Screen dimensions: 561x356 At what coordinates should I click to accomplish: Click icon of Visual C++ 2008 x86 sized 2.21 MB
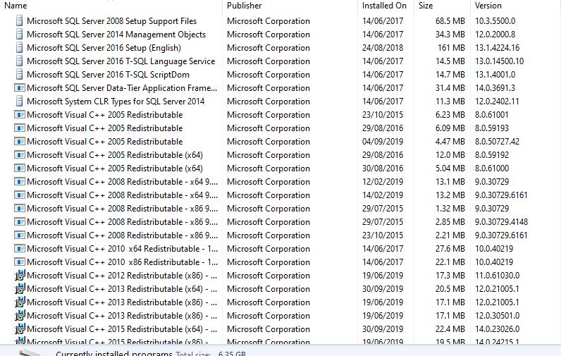tap(20, 235)
